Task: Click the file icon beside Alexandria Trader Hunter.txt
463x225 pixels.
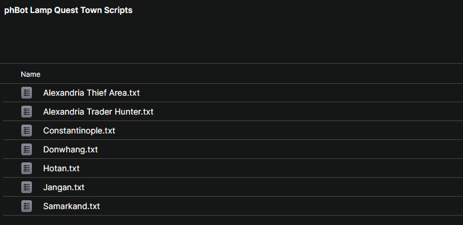Action: tap(27, 112)
